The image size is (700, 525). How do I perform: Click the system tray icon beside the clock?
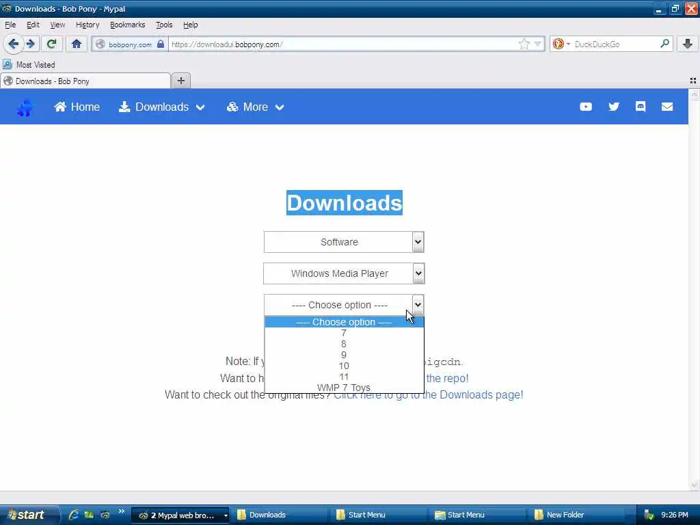pyautogui.click(x=649, y=515)
